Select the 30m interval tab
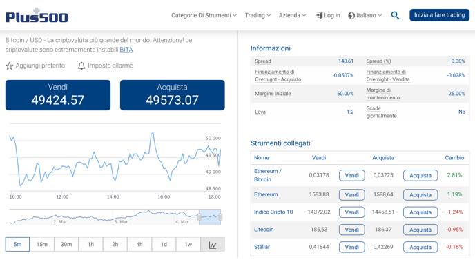Viewport: 475px width, 262px height. pyautogui.click(x=66, y=245)
